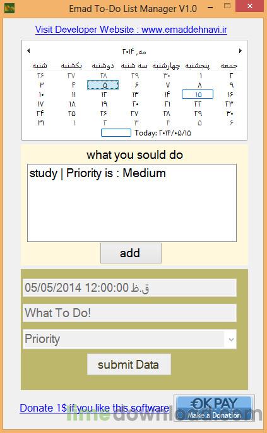Click the calendar month and year header

point(134,52)
